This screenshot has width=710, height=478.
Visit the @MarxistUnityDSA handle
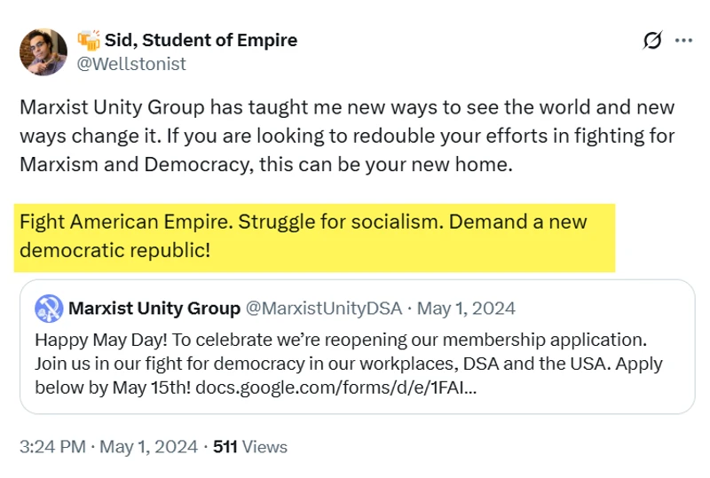click(x=323, y=309)
